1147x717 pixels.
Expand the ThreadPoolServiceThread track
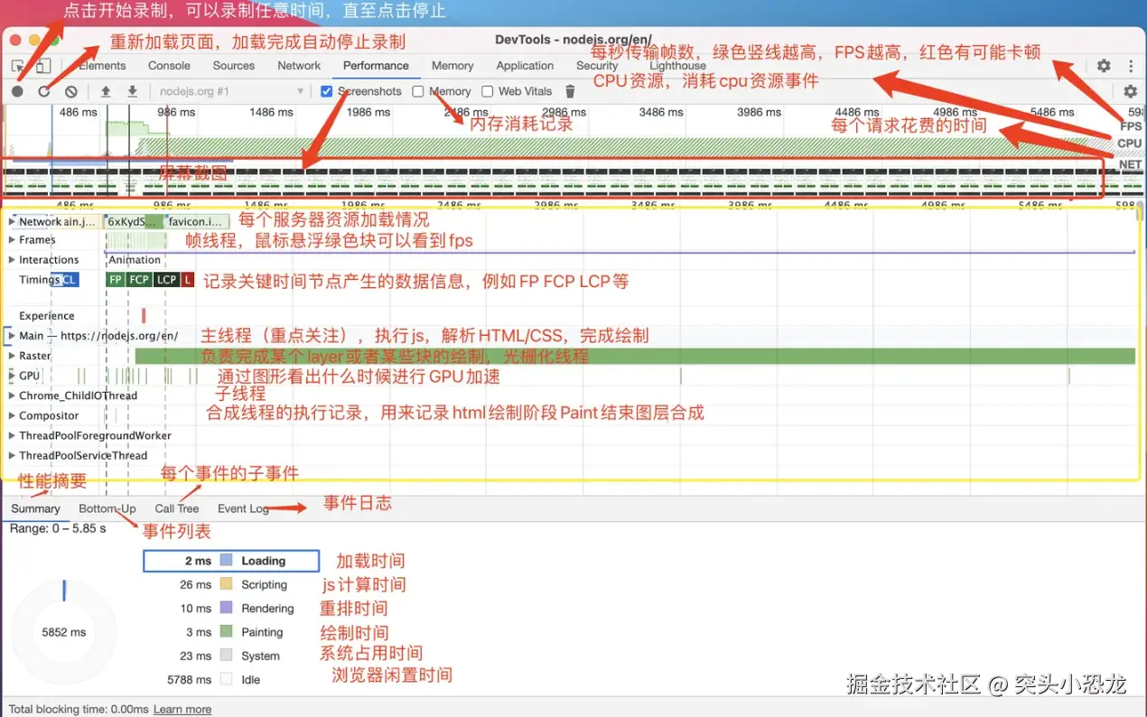pos(12,455)
